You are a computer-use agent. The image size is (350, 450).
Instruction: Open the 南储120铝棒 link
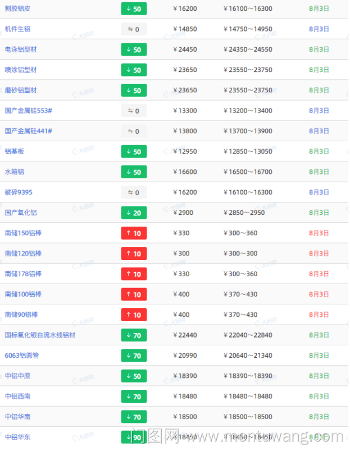pos(23,254)
